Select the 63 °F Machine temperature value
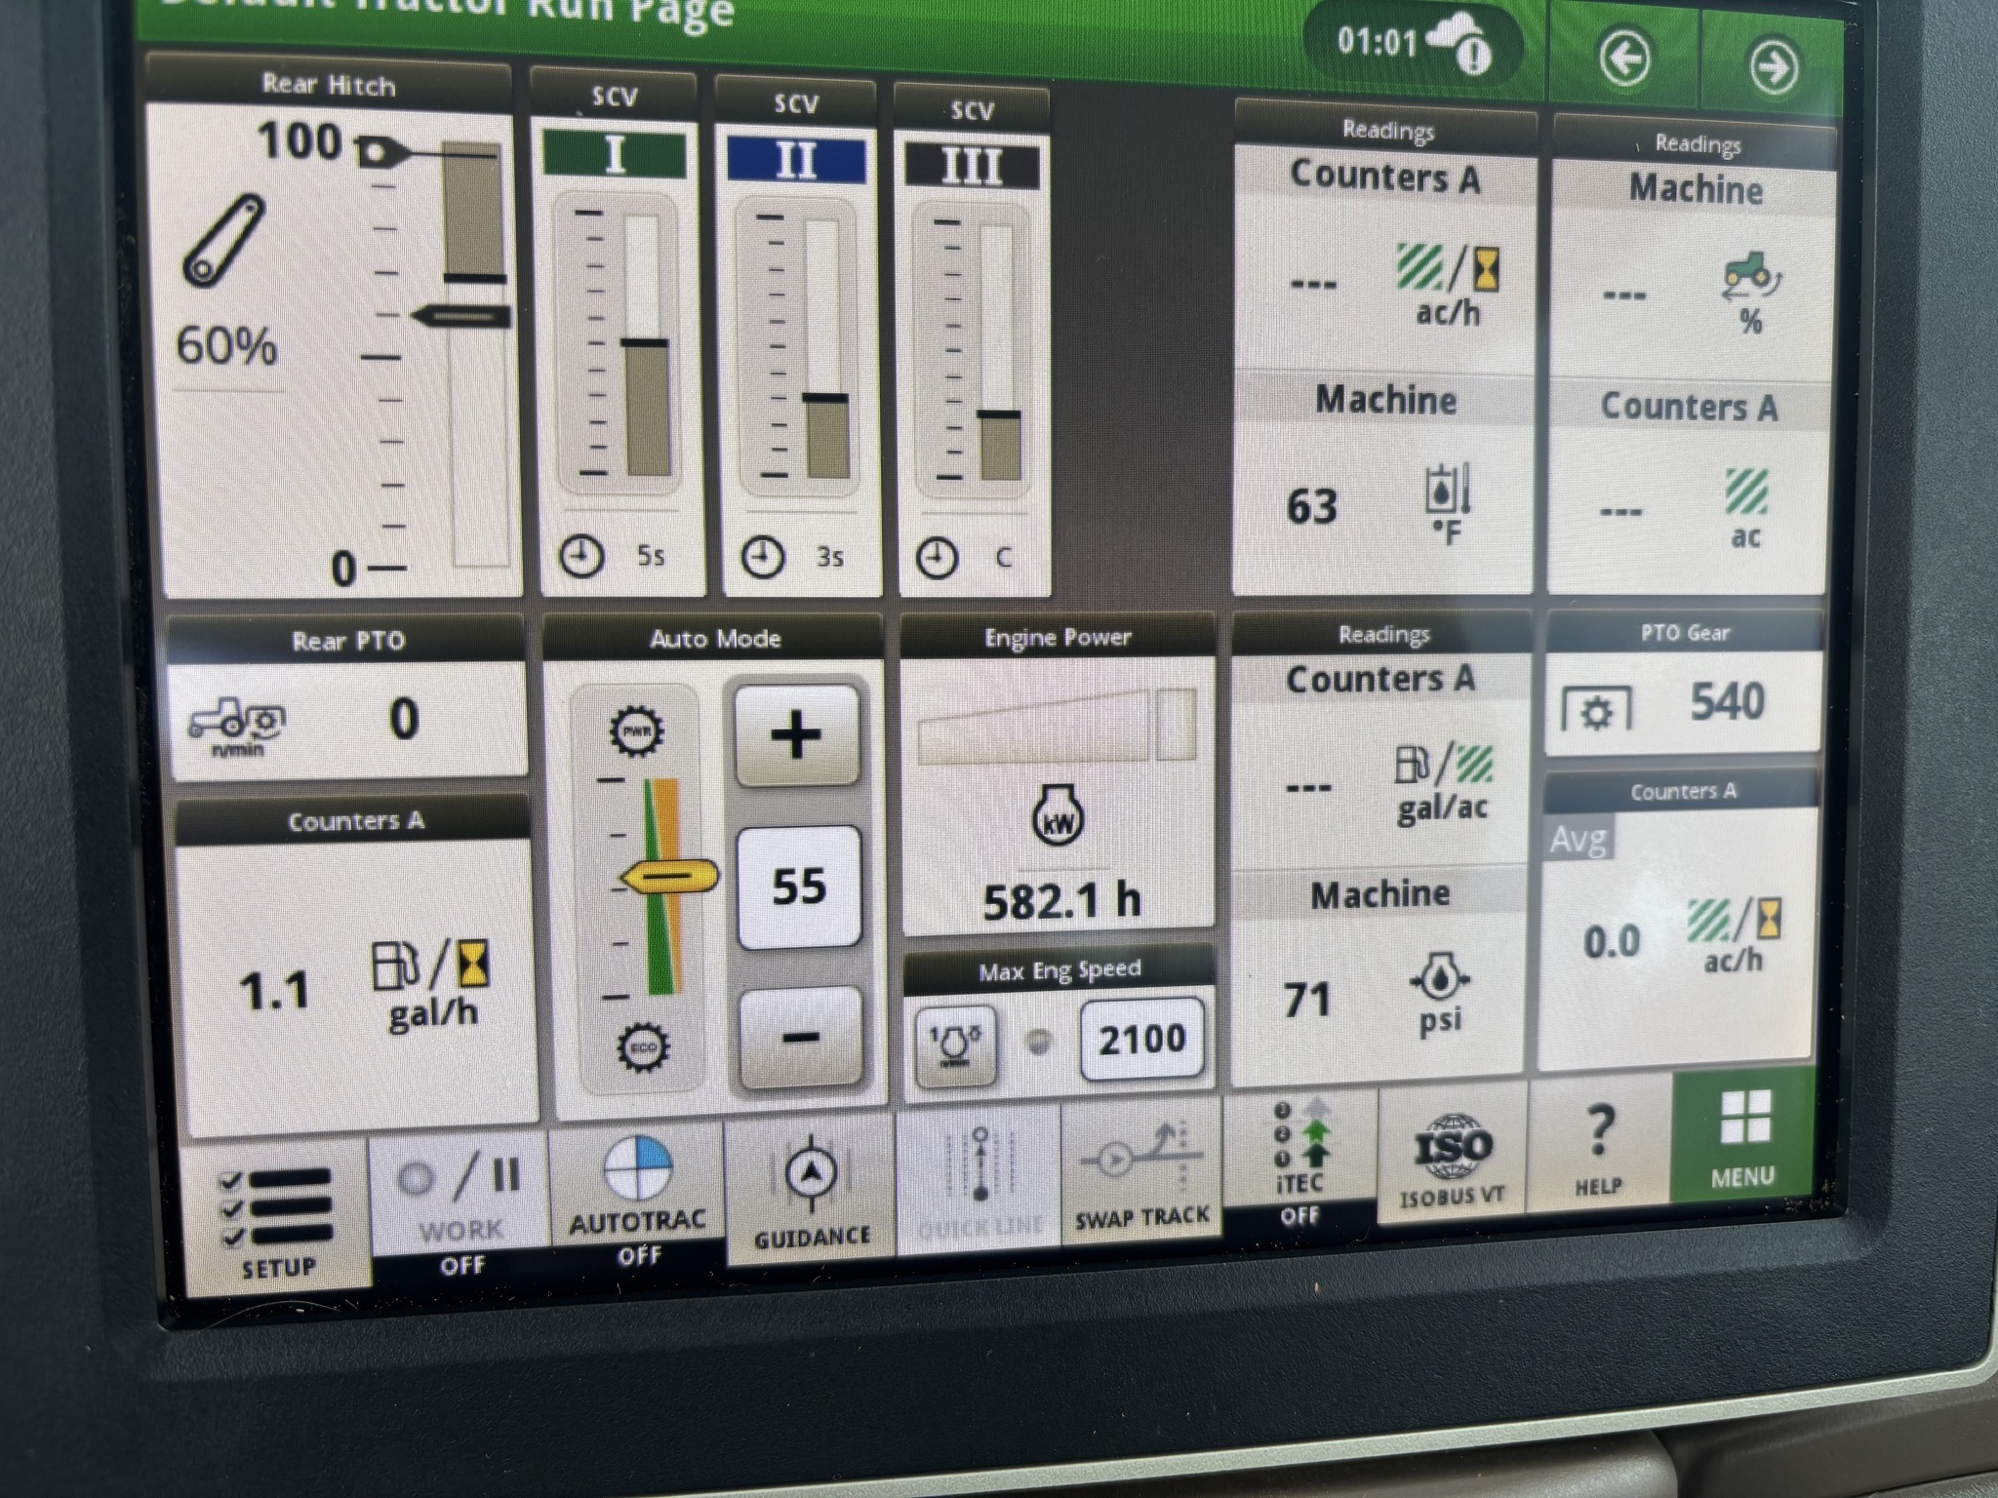This screenshot has height=1498, width=1998. 1311,507
